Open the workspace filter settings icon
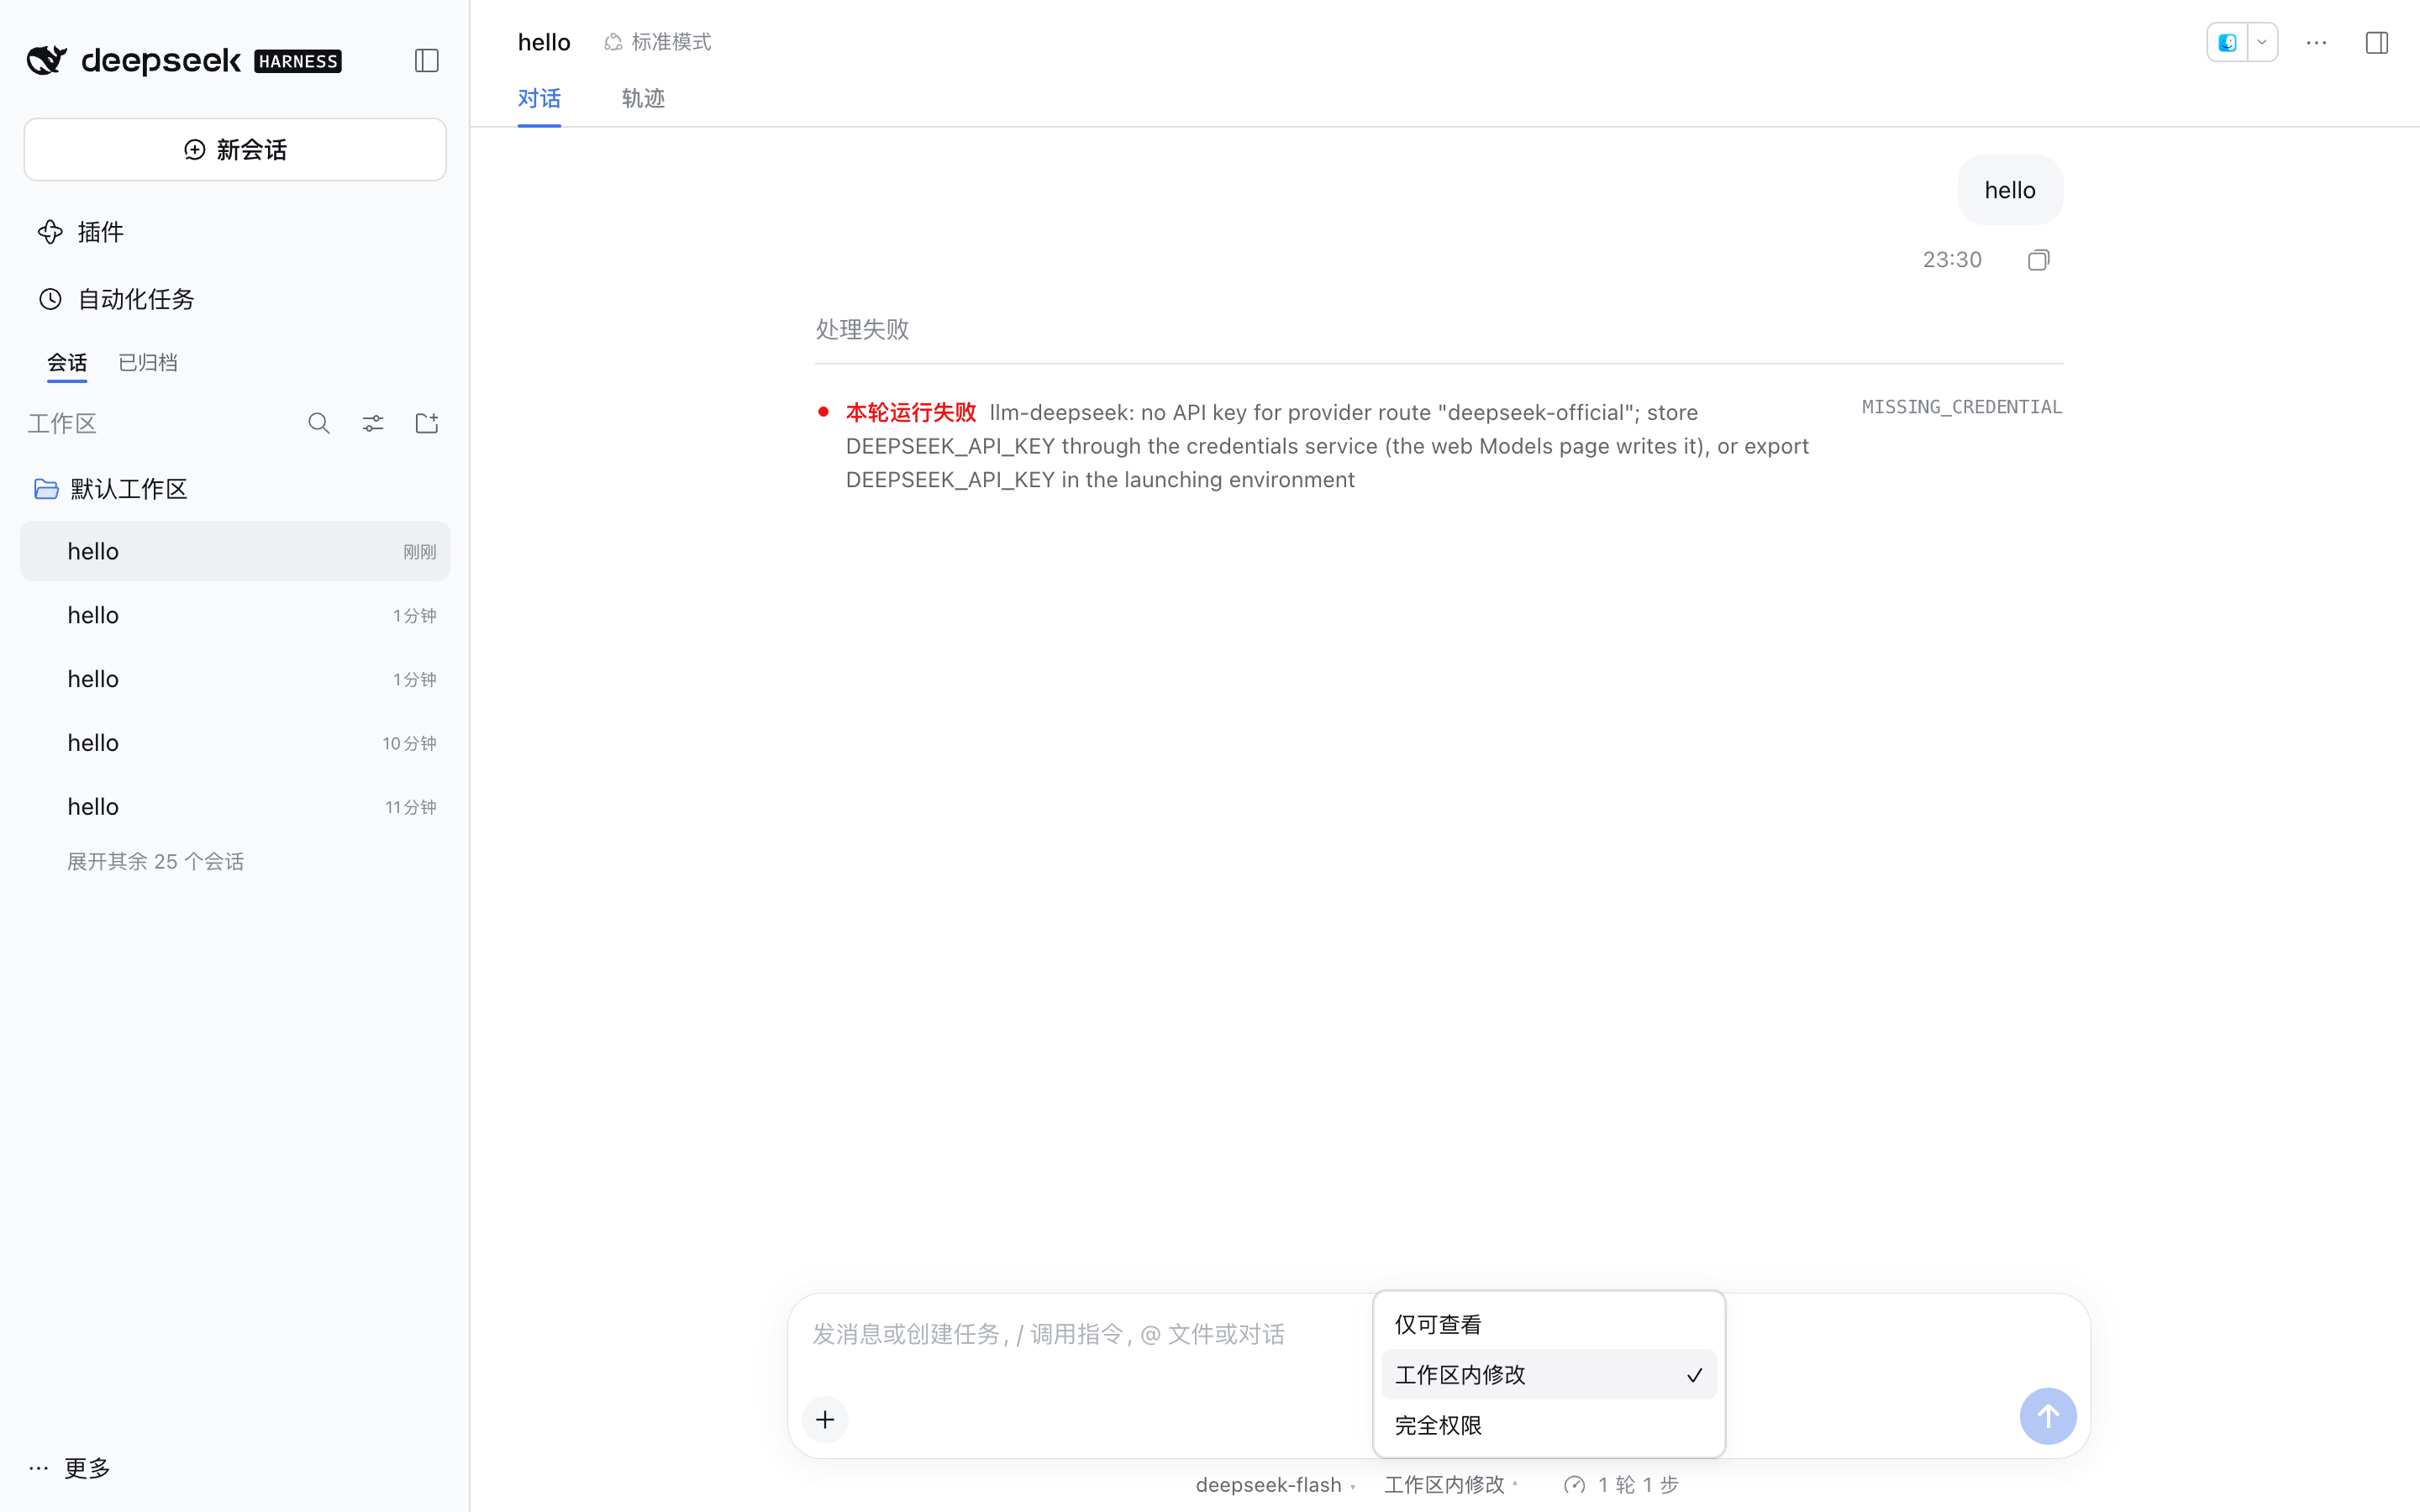The image size is (2420, 1512). coord(373,424)
